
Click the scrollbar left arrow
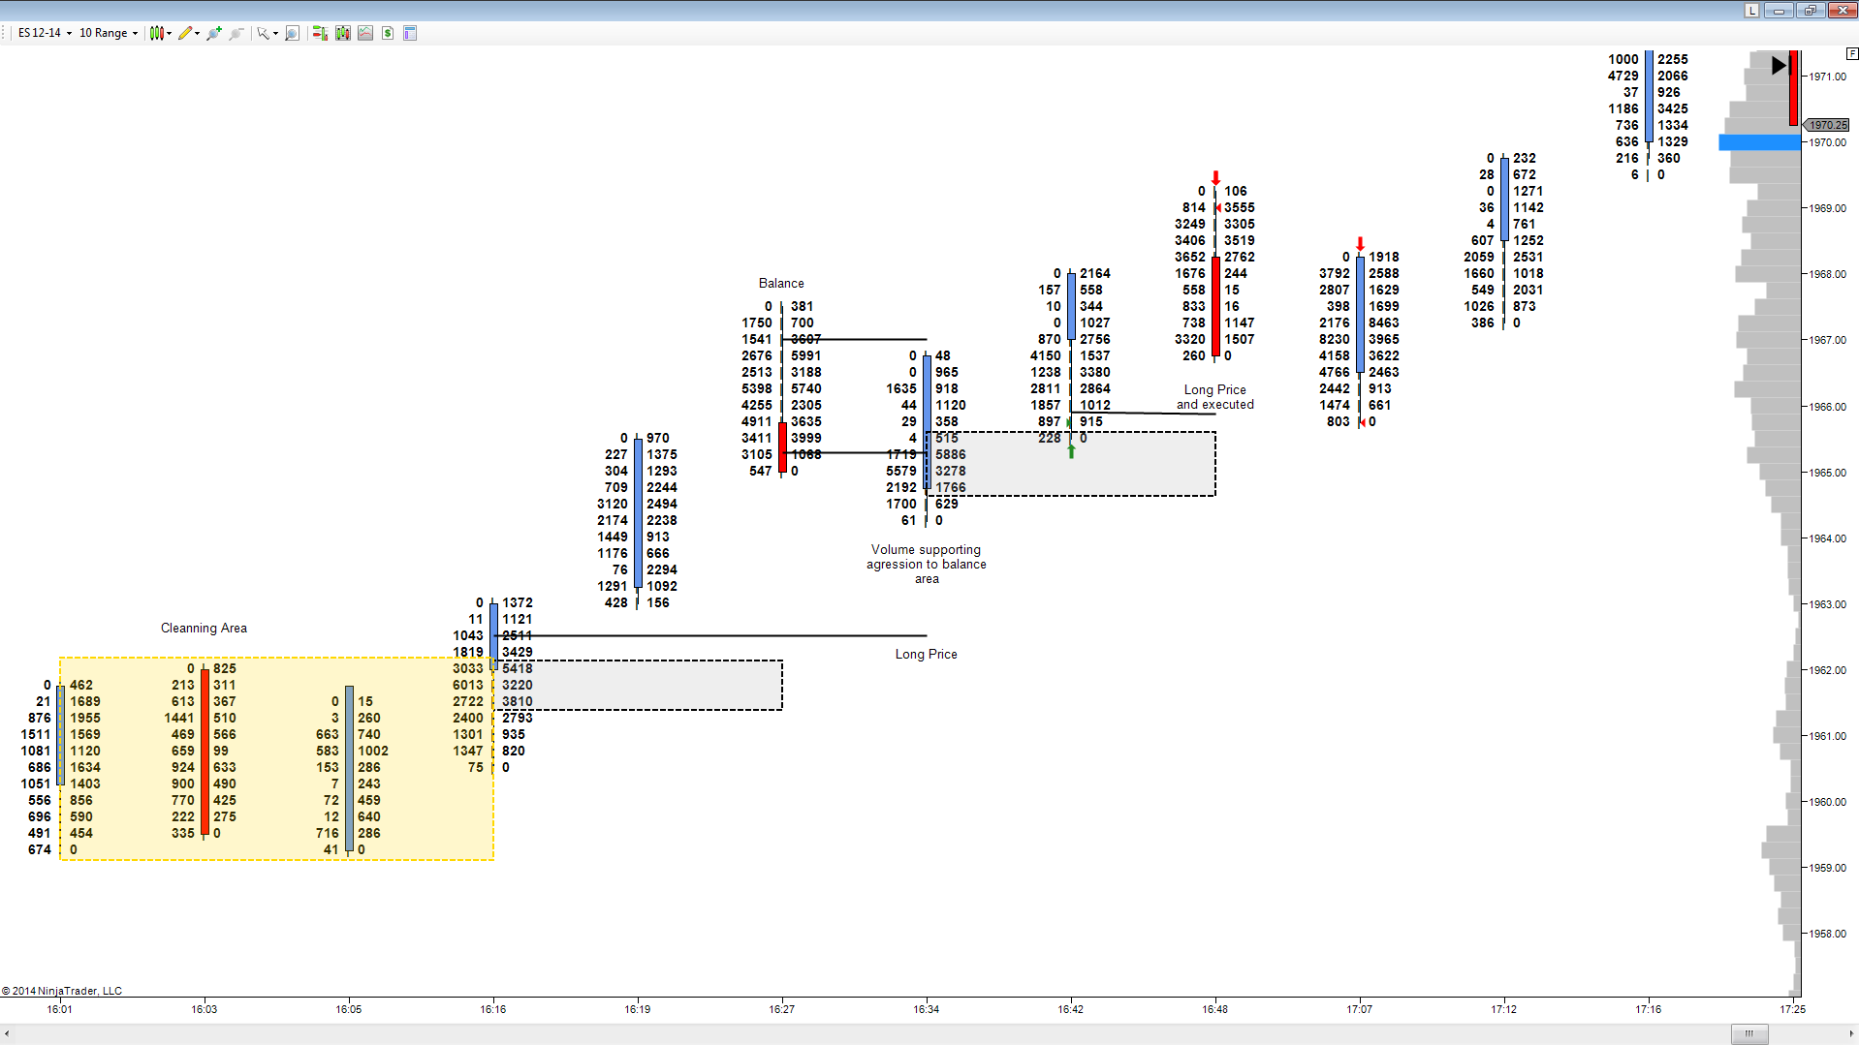pos(7,1033)
